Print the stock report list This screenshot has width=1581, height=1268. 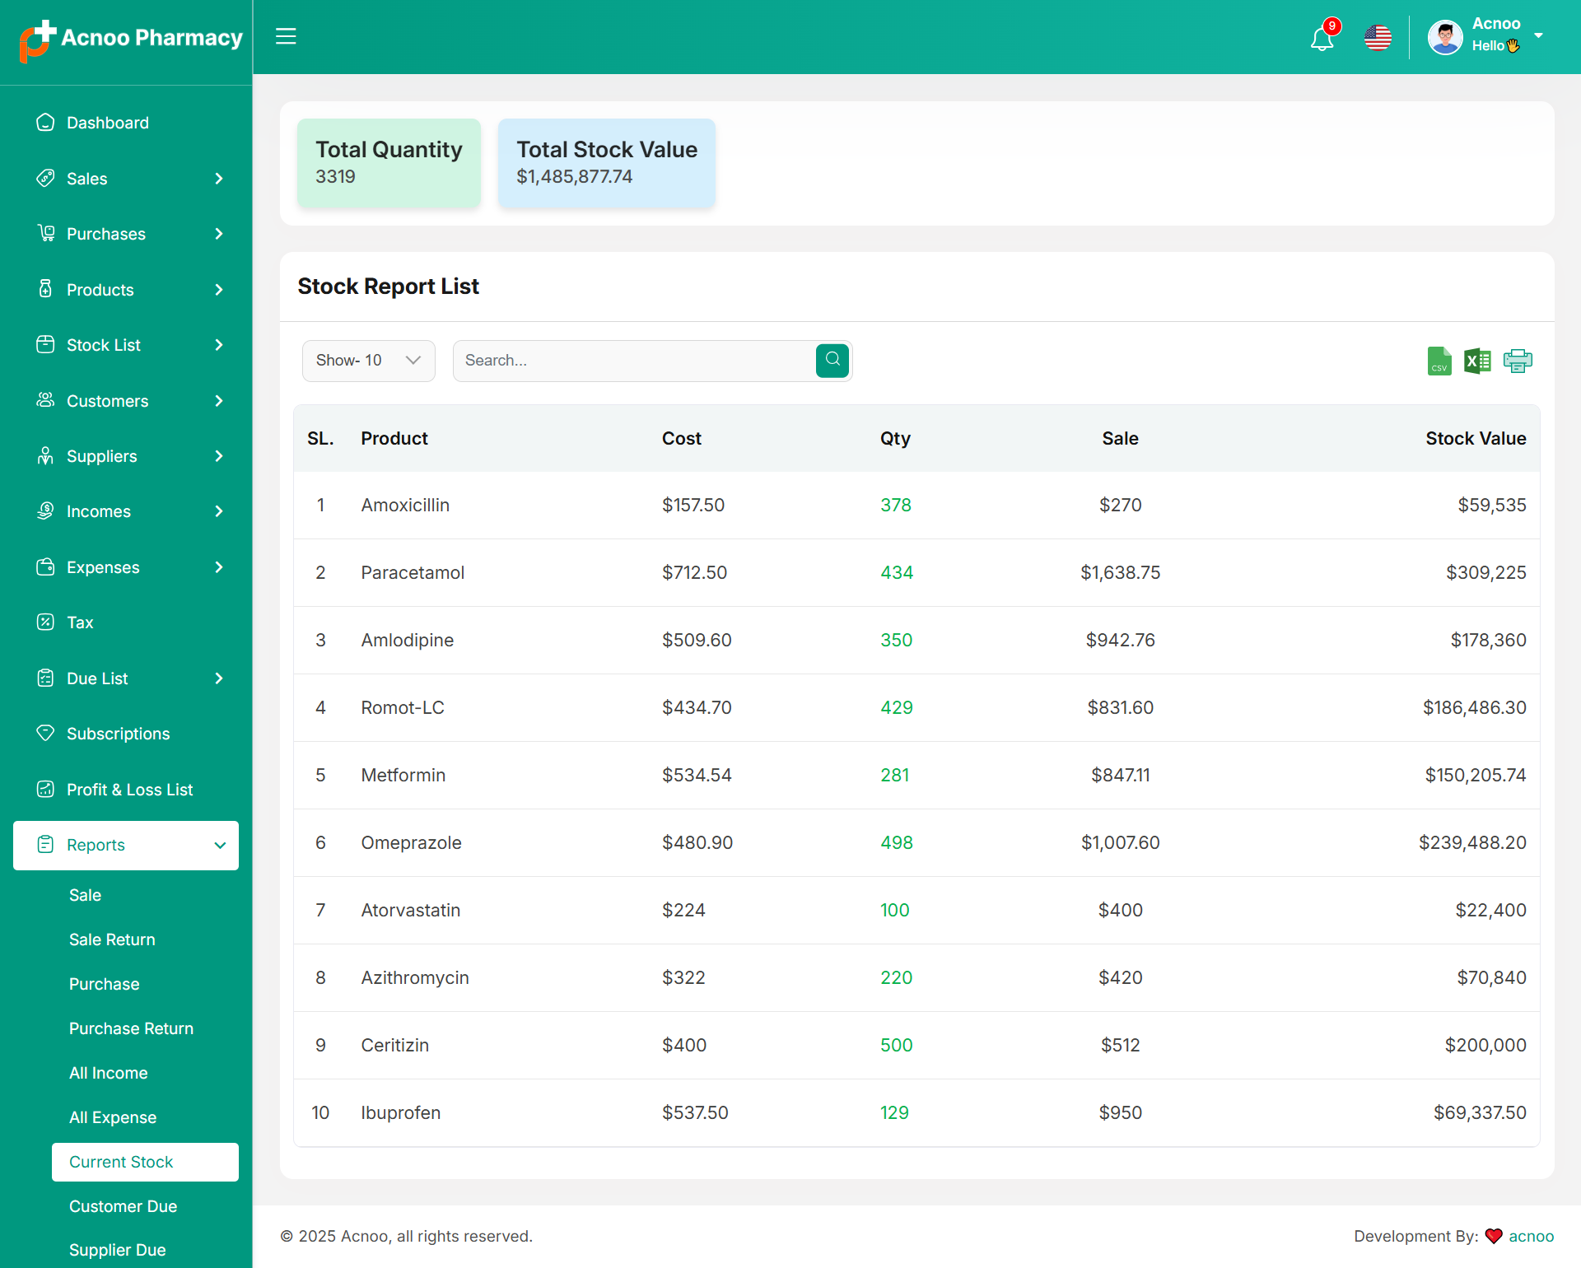[x=1517, y=361]
